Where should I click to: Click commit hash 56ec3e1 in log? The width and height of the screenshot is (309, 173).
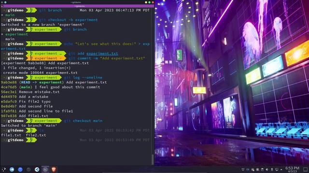[9, 92]
